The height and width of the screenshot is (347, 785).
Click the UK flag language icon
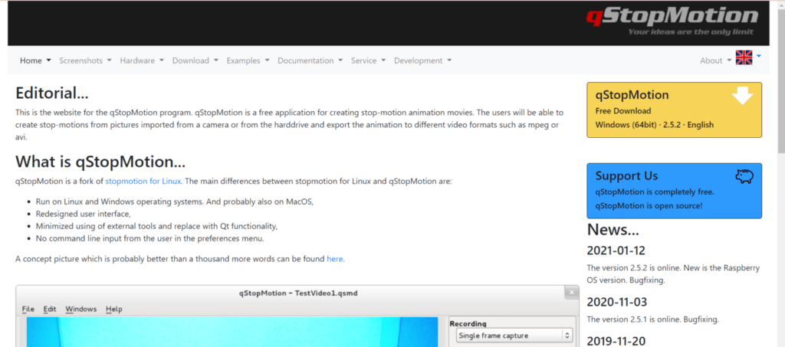(743, 57)
